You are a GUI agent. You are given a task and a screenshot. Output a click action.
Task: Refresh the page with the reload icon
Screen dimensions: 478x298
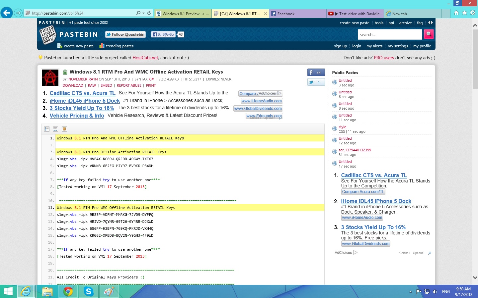[x=149, y=13]
